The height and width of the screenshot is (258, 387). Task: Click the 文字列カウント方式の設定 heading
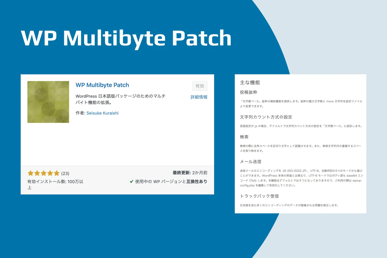pyautogui.click(x=266, y=117)
